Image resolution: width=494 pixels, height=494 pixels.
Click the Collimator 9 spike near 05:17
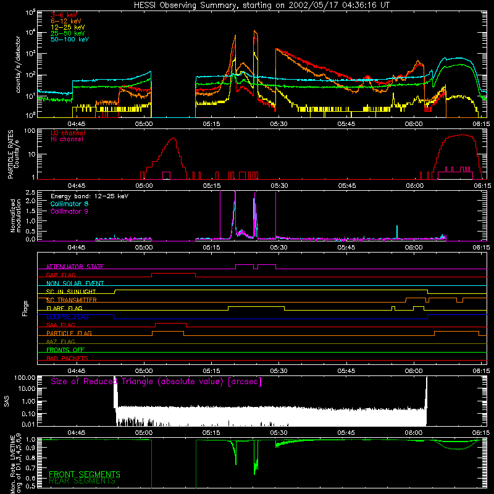[x=220, y=214]
